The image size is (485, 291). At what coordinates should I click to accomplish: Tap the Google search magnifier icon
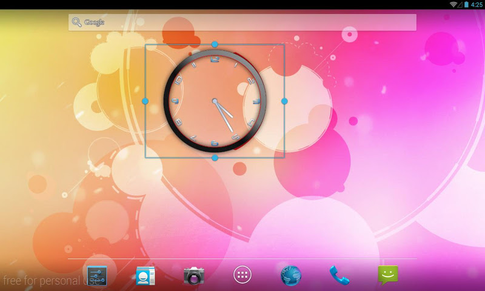tap(77, 22)
